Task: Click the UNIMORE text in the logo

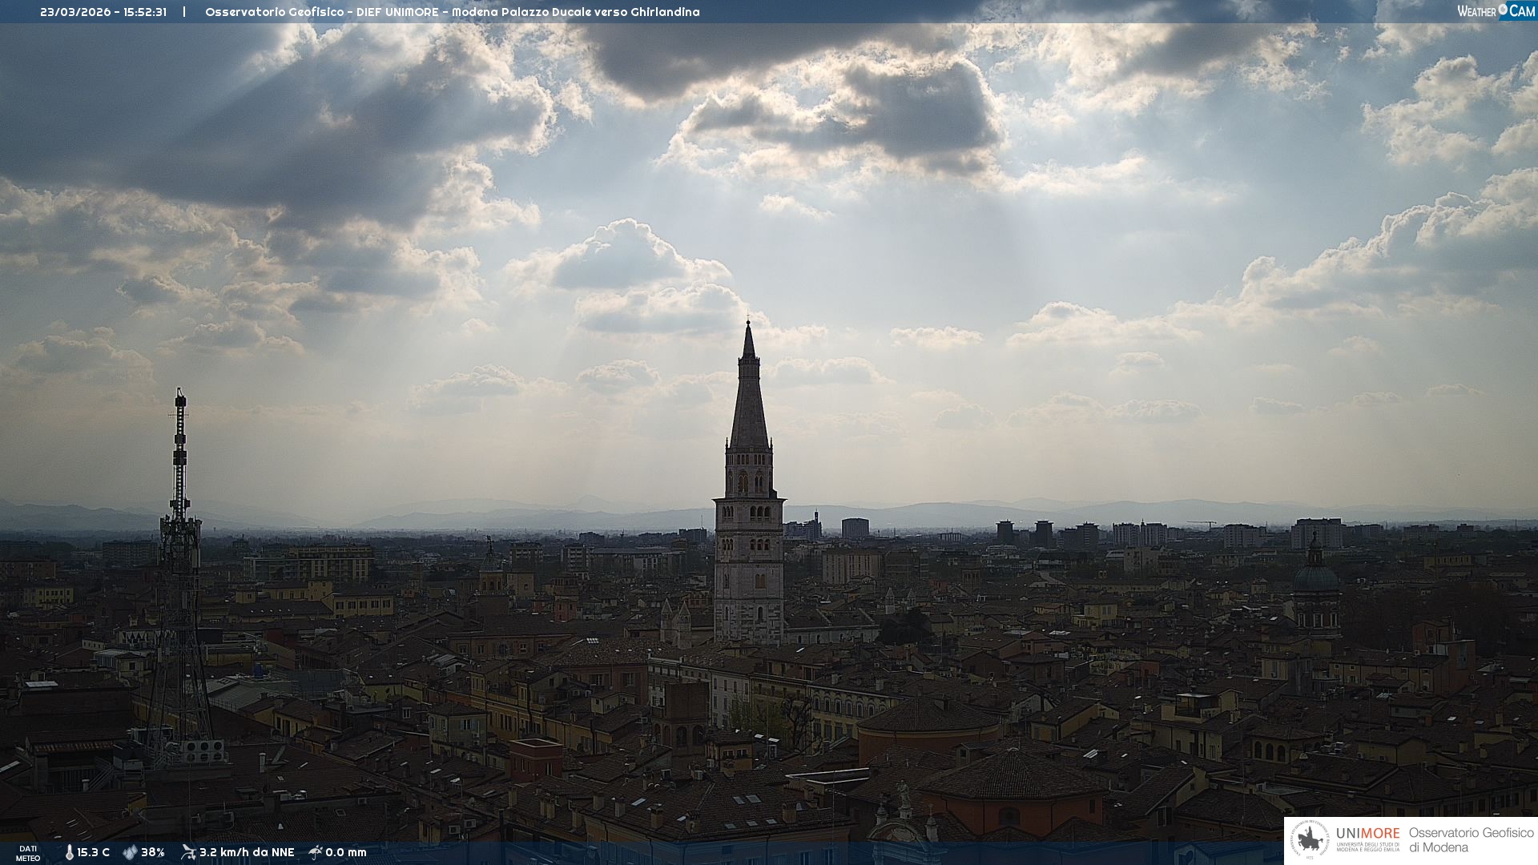Action: pos(1367,834)
